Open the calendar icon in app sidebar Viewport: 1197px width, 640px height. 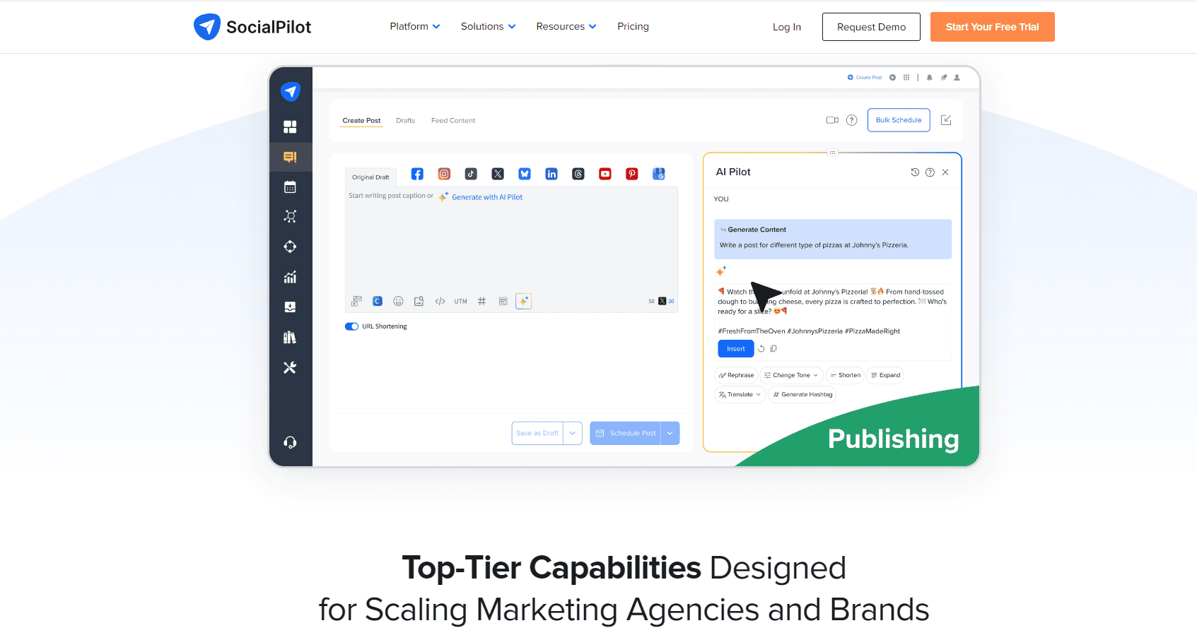[290, 187]
